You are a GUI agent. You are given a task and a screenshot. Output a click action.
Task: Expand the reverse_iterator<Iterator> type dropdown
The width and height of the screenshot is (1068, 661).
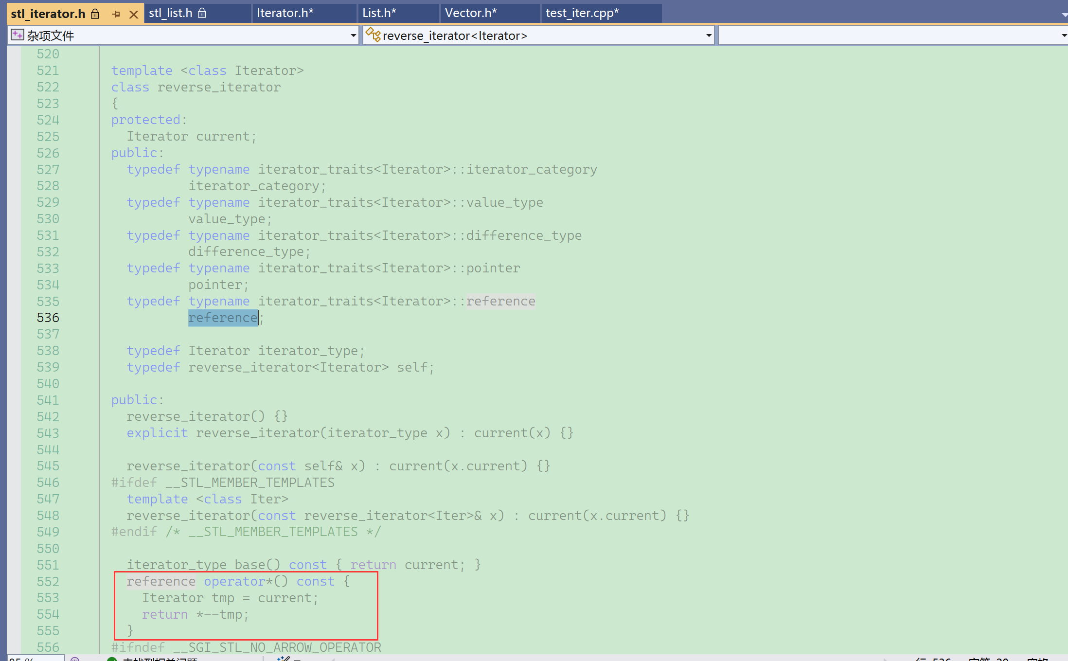(x=709, y=36)
